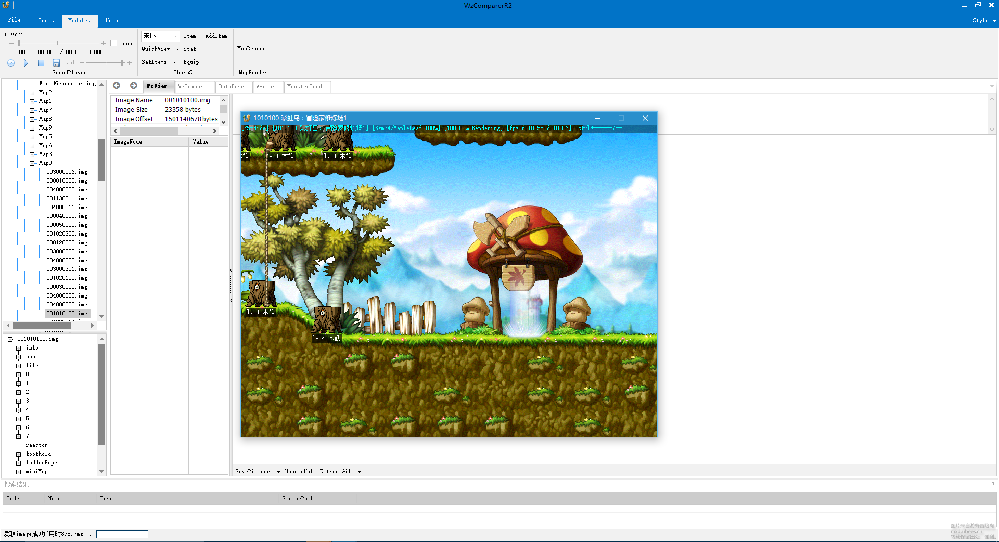The width and height of the screenshot is (999, 542).
Task: Click the player position plus icon
Action: (104, 43)
